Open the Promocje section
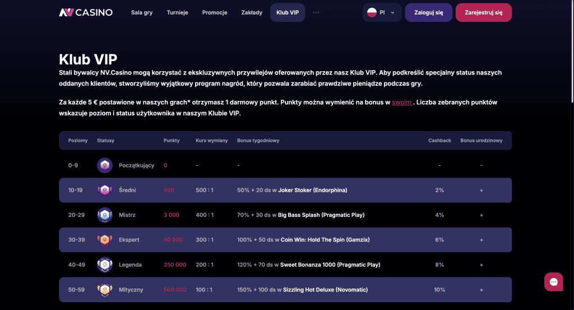This screenshot has width=574, height=310. click(x=215, y=12)
